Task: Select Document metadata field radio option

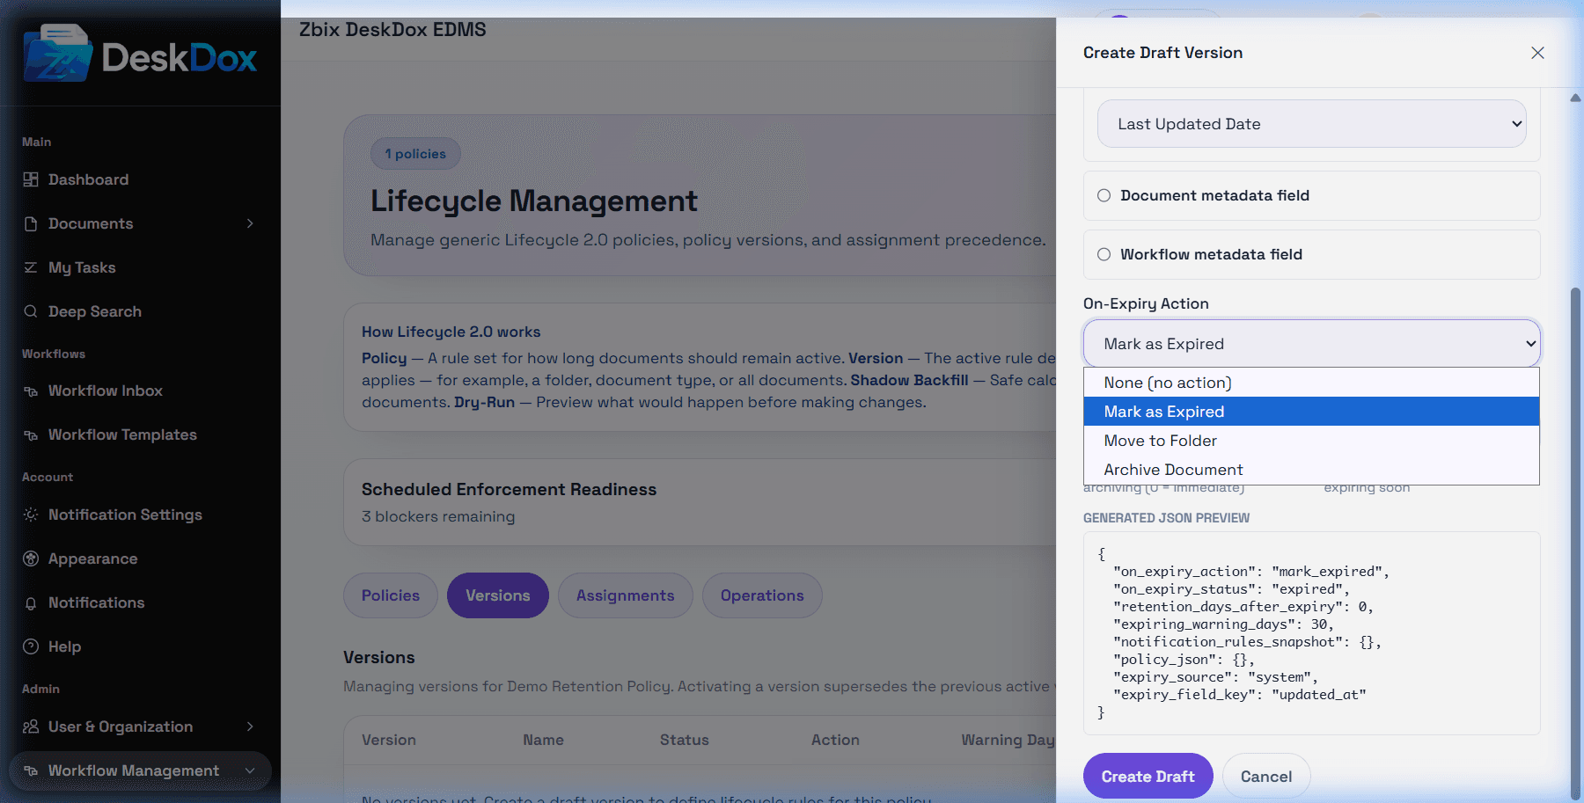Action: 1104,195
